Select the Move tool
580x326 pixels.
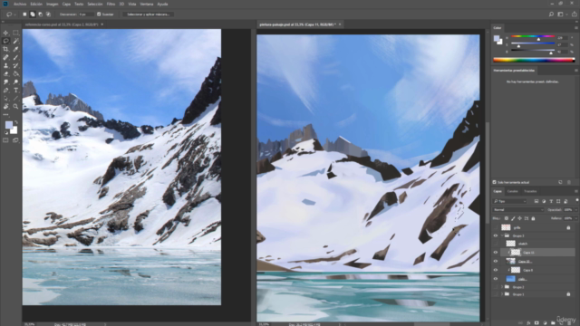point(6,33)
